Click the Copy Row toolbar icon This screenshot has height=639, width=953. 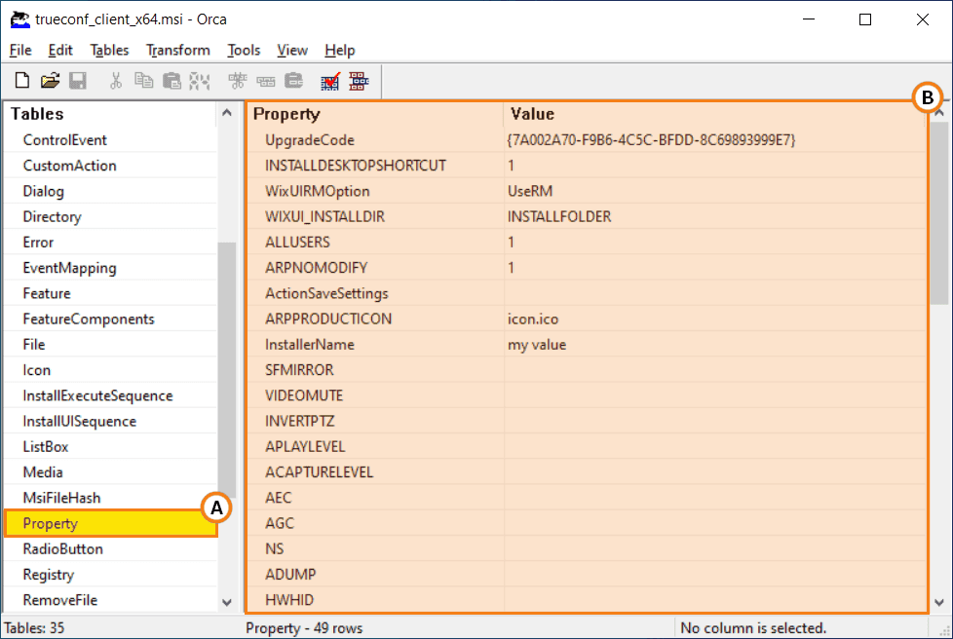point(266,80)
